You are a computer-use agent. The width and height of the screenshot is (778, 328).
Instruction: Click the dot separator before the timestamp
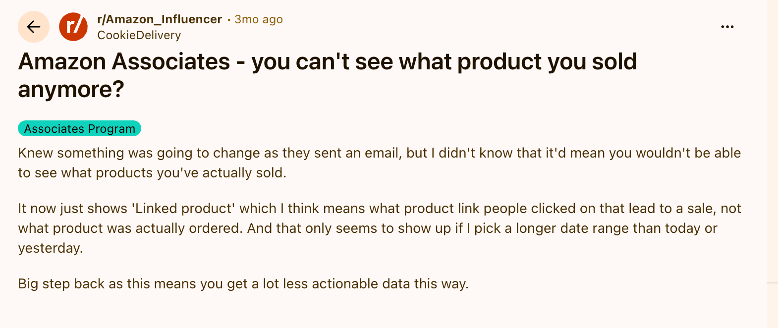click(228, 20)
